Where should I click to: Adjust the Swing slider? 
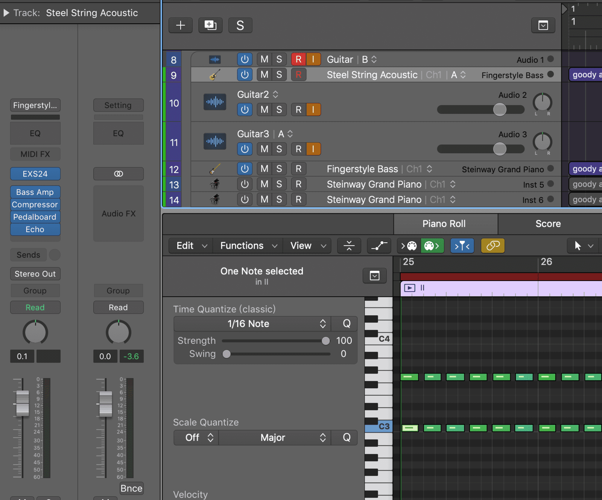click(276, 354)
